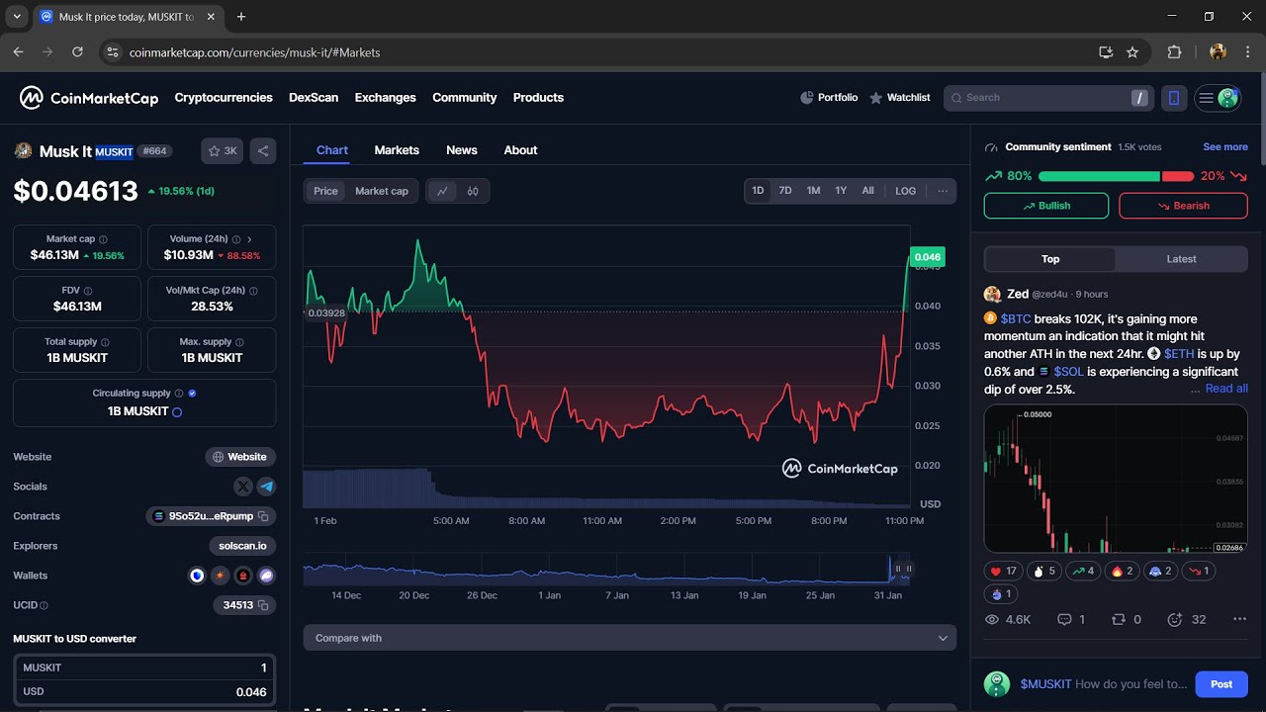Screen dimensions: 1266x712
Task: Add emoji reaction showing 32
Action: [x=1186, y=620]
